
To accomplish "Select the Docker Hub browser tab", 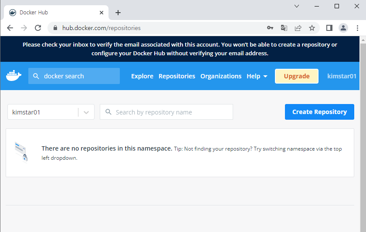I will [x=56, y=13].
